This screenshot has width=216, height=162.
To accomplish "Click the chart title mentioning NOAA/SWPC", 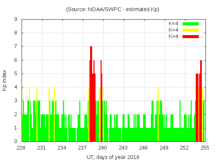I will pos(112,9).
